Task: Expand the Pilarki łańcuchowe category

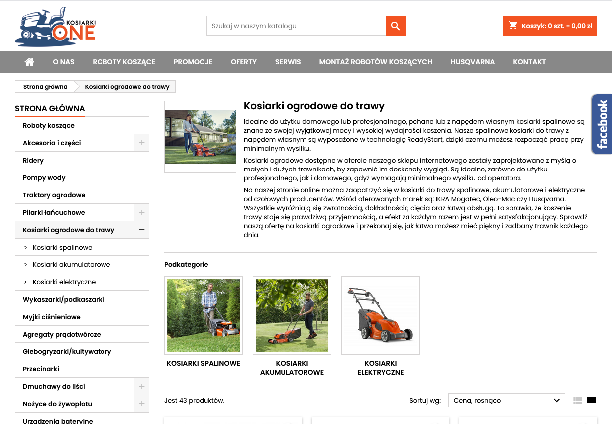Action: [142, 212]
